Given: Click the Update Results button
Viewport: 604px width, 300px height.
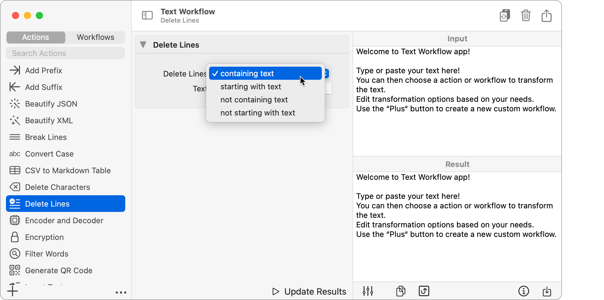Looking at the screenshot, I should pyautogui.click(x=309, y=291).
